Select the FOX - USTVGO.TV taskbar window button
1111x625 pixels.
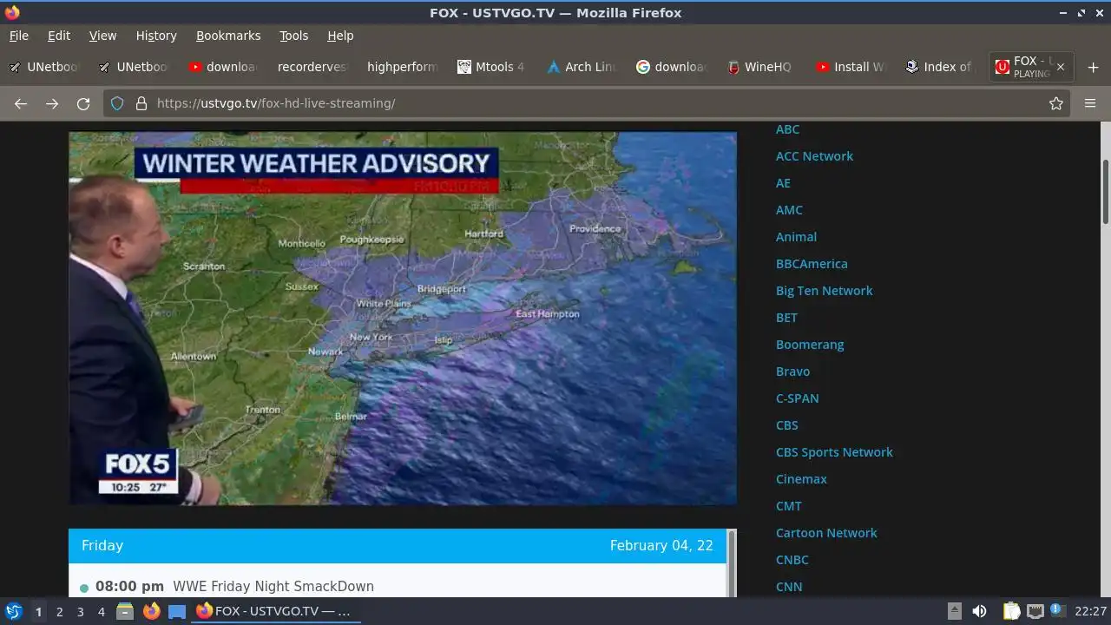275,611
